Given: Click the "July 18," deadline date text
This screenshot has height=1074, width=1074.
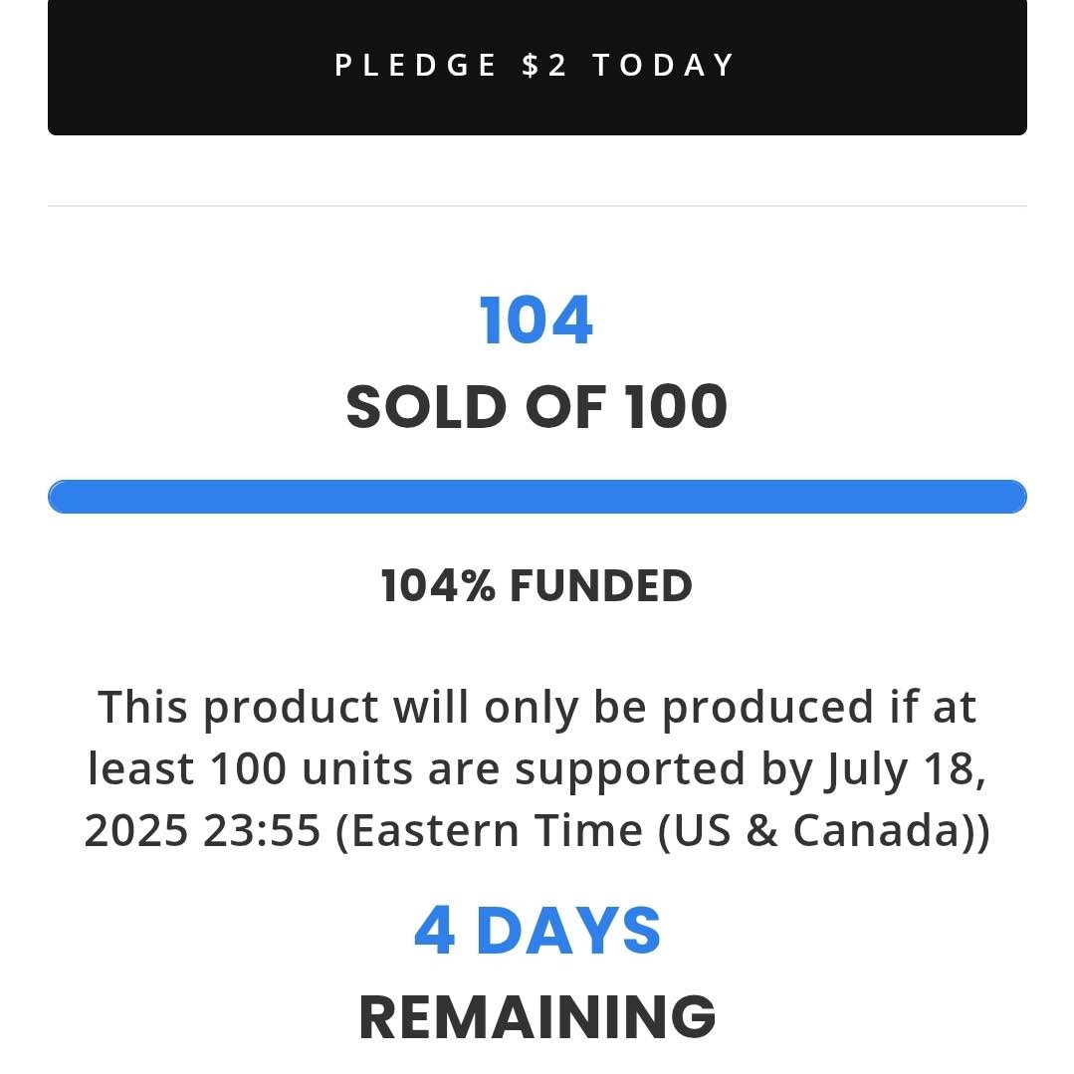Looking at the screenshot, I should [906, 769].
